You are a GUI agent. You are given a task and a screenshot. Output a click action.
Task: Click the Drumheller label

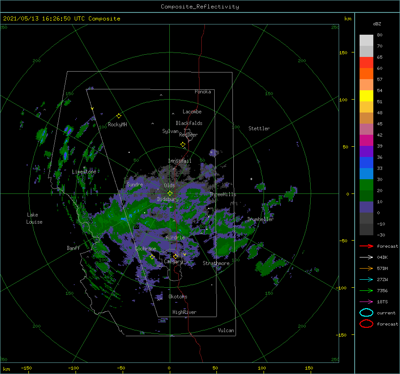tap(260, 219)
